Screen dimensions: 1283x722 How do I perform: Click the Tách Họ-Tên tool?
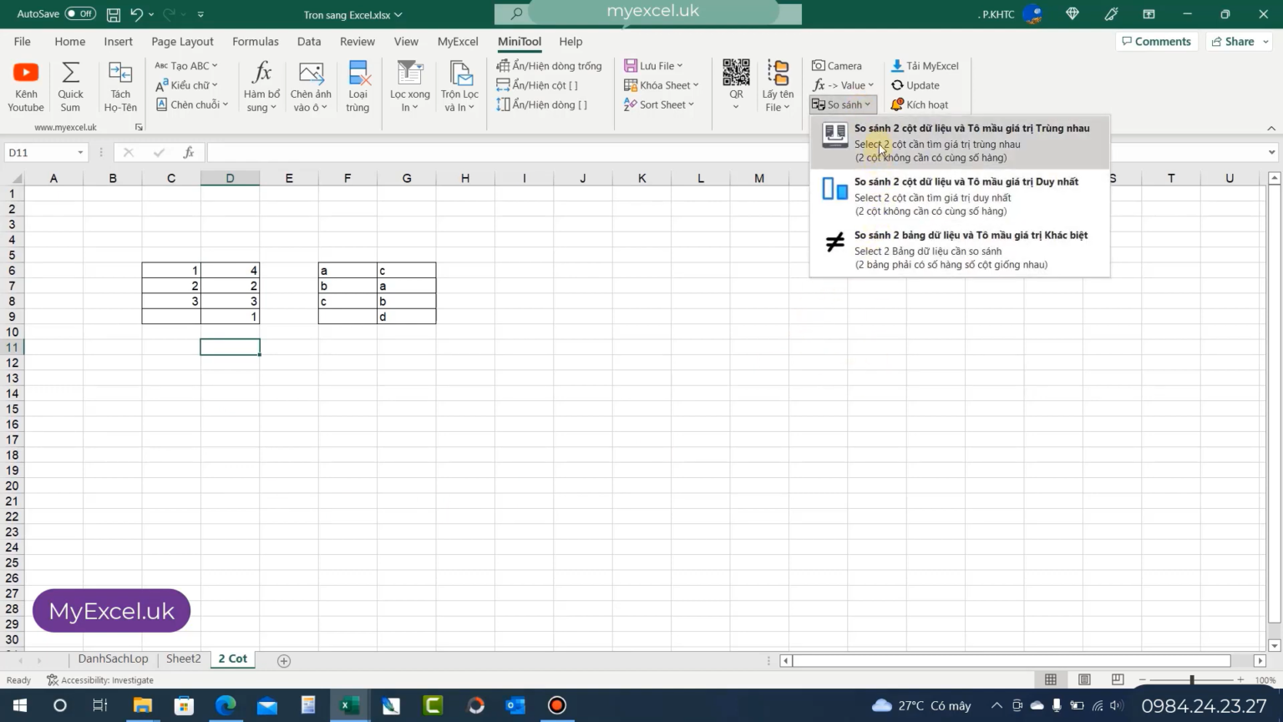[119, 84]
